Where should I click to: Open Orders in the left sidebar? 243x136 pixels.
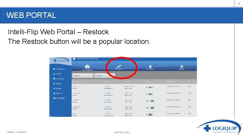tap(57, 88)
